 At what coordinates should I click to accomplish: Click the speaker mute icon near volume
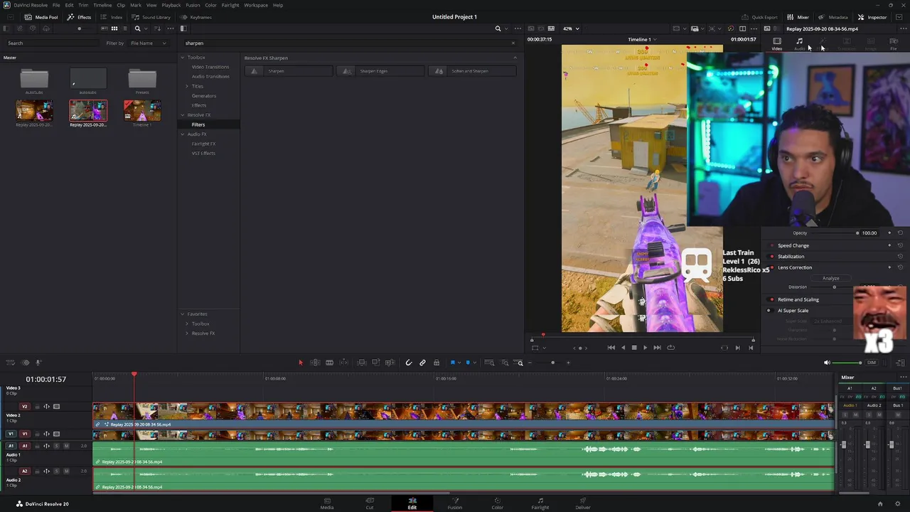tap(827, 363)
